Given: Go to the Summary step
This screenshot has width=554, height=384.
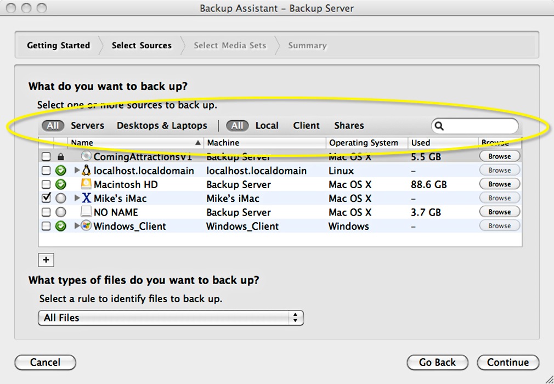Looking at the screenshot, I should click(x=307, y=46).
